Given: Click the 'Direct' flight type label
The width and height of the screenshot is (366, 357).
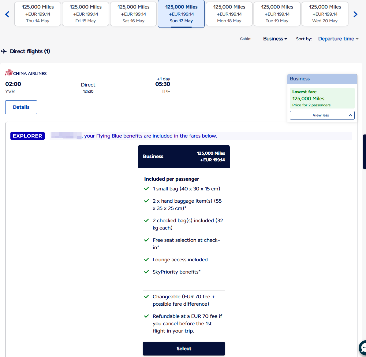Looking at the screenshot, I should point(88,85).
